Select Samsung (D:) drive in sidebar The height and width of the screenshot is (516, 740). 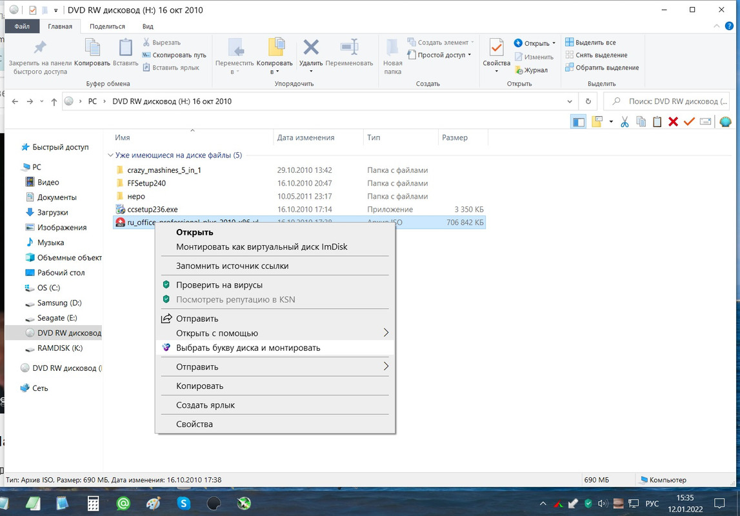[x=59, y=303]
